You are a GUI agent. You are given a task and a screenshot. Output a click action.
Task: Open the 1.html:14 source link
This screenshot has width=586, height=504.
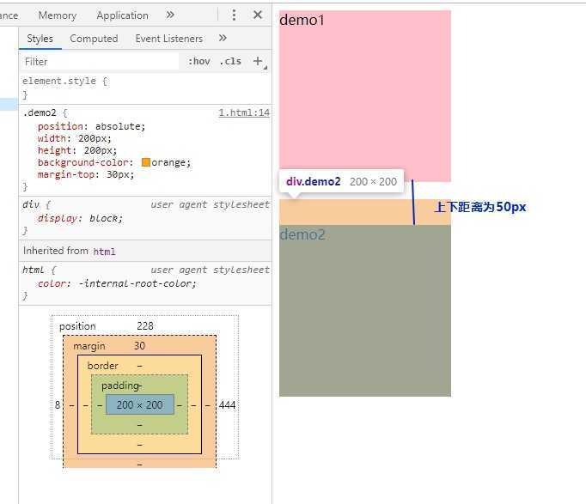[243, 112]
